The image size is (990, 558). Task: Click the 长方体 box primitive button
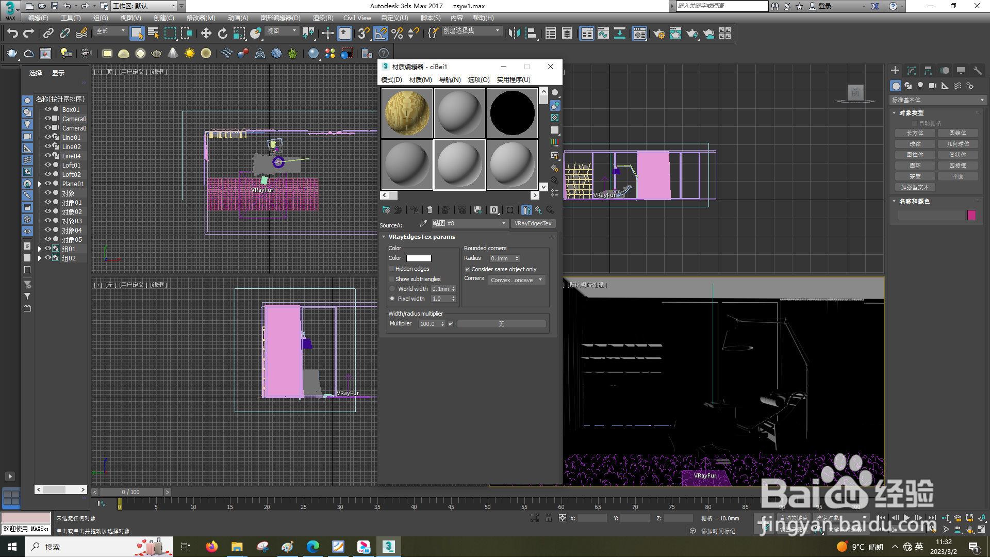(x=915, y=133)
